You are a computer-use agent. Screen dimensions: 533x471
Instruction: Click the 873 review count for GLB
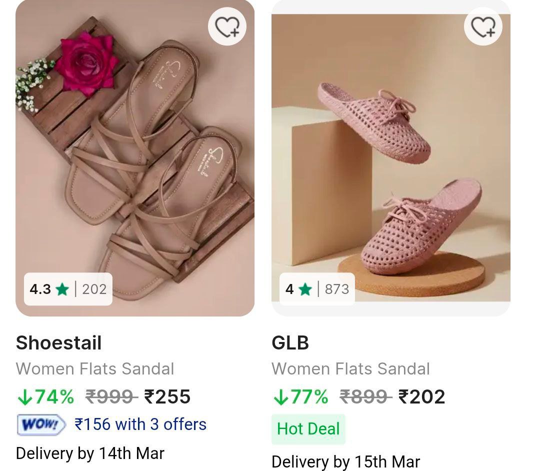(337, 289)
